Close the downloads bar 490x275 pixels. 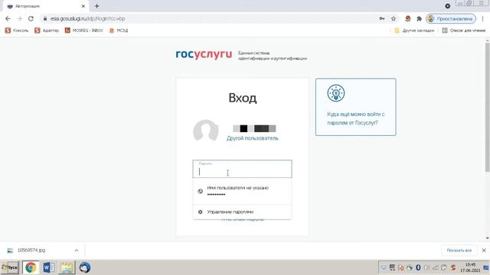click(x=484, y=251)
